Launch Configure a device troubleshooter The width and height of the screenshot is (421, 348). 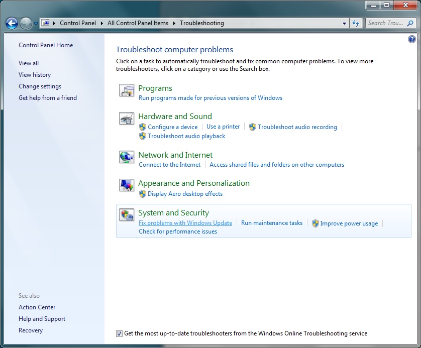173,127
